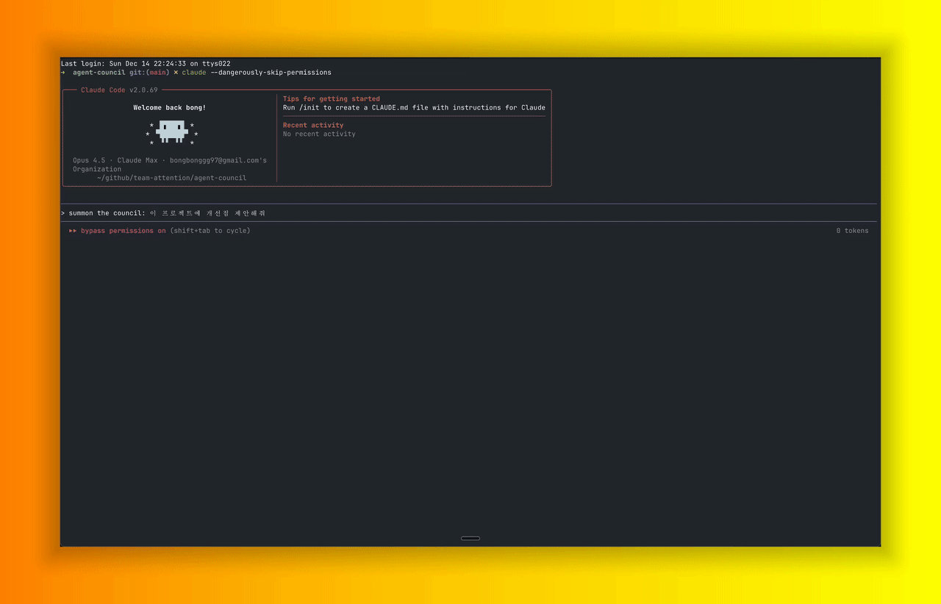
Task: Click the Claude pixel mascot icon
Action: [x=171, y=132]
